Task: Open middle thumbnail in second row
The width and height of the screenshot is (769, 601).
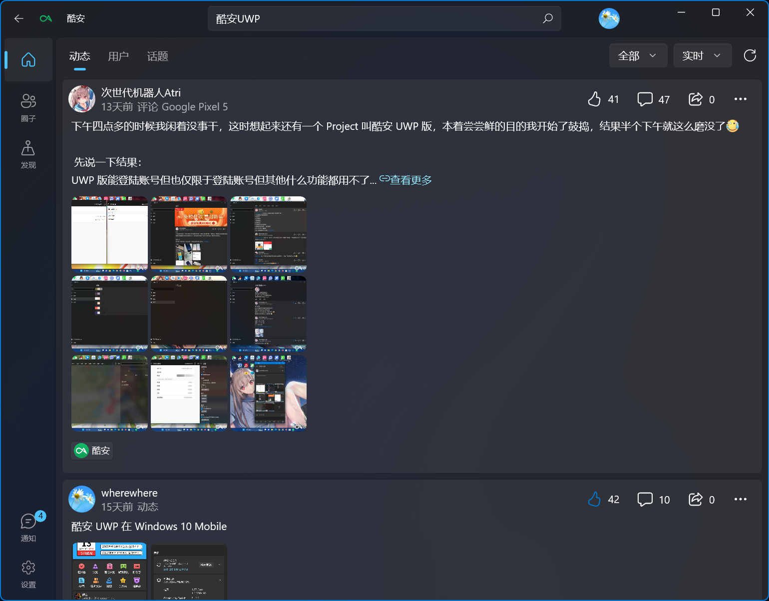Action: tap(189, 313)
